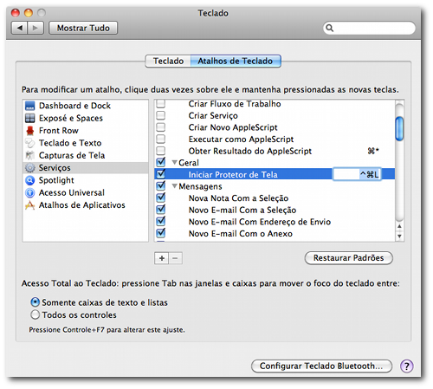Collapse the Geral group triangle
This screenshot has height=389, width=433.
click(x=174, y=163)
